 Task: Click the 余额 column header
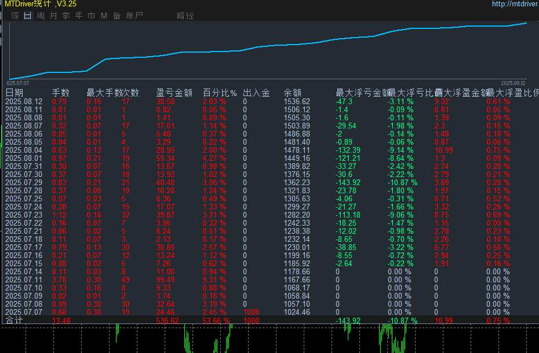[293, 93]
